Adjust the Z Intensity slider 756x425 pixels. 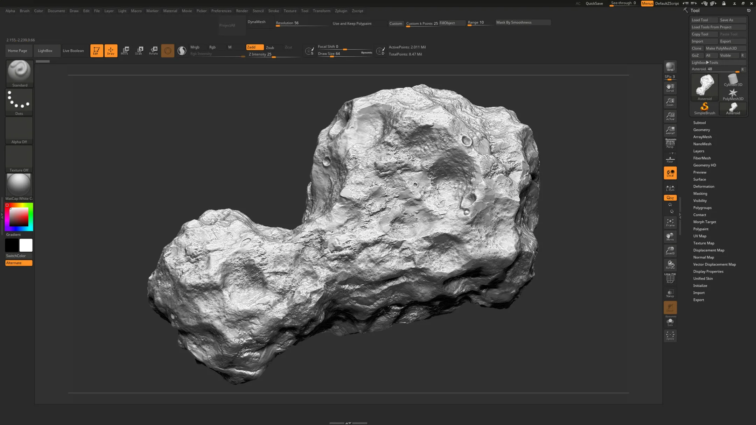click(273, 55)
